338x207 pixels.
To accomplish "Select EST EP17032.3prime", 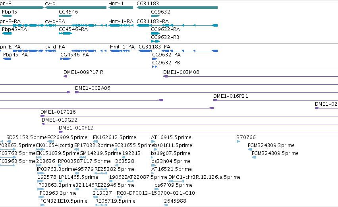I will 77,149.
